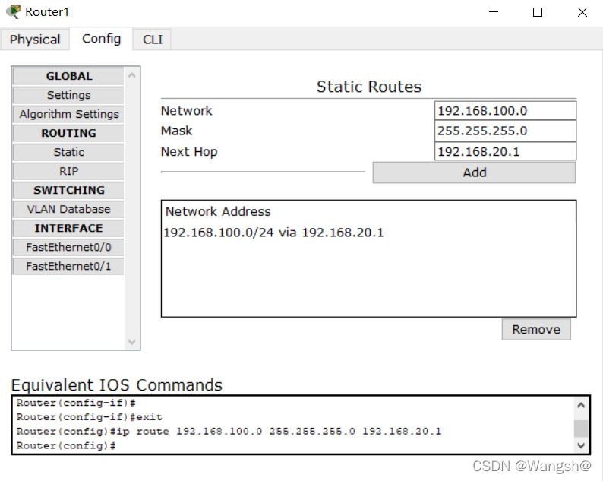Select route 192.168.100.0/24 in the list
Image resolution: width=603 pixels, height=481 pixels.
pos(273,233)
